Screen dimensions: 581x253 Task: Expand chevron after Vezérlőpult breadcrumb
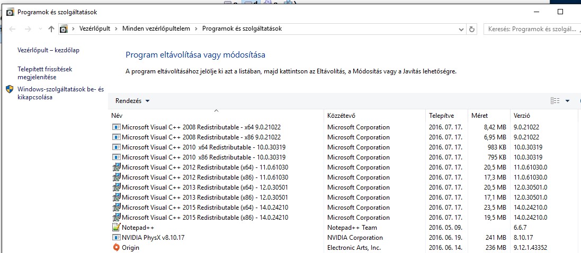point(117,29)
